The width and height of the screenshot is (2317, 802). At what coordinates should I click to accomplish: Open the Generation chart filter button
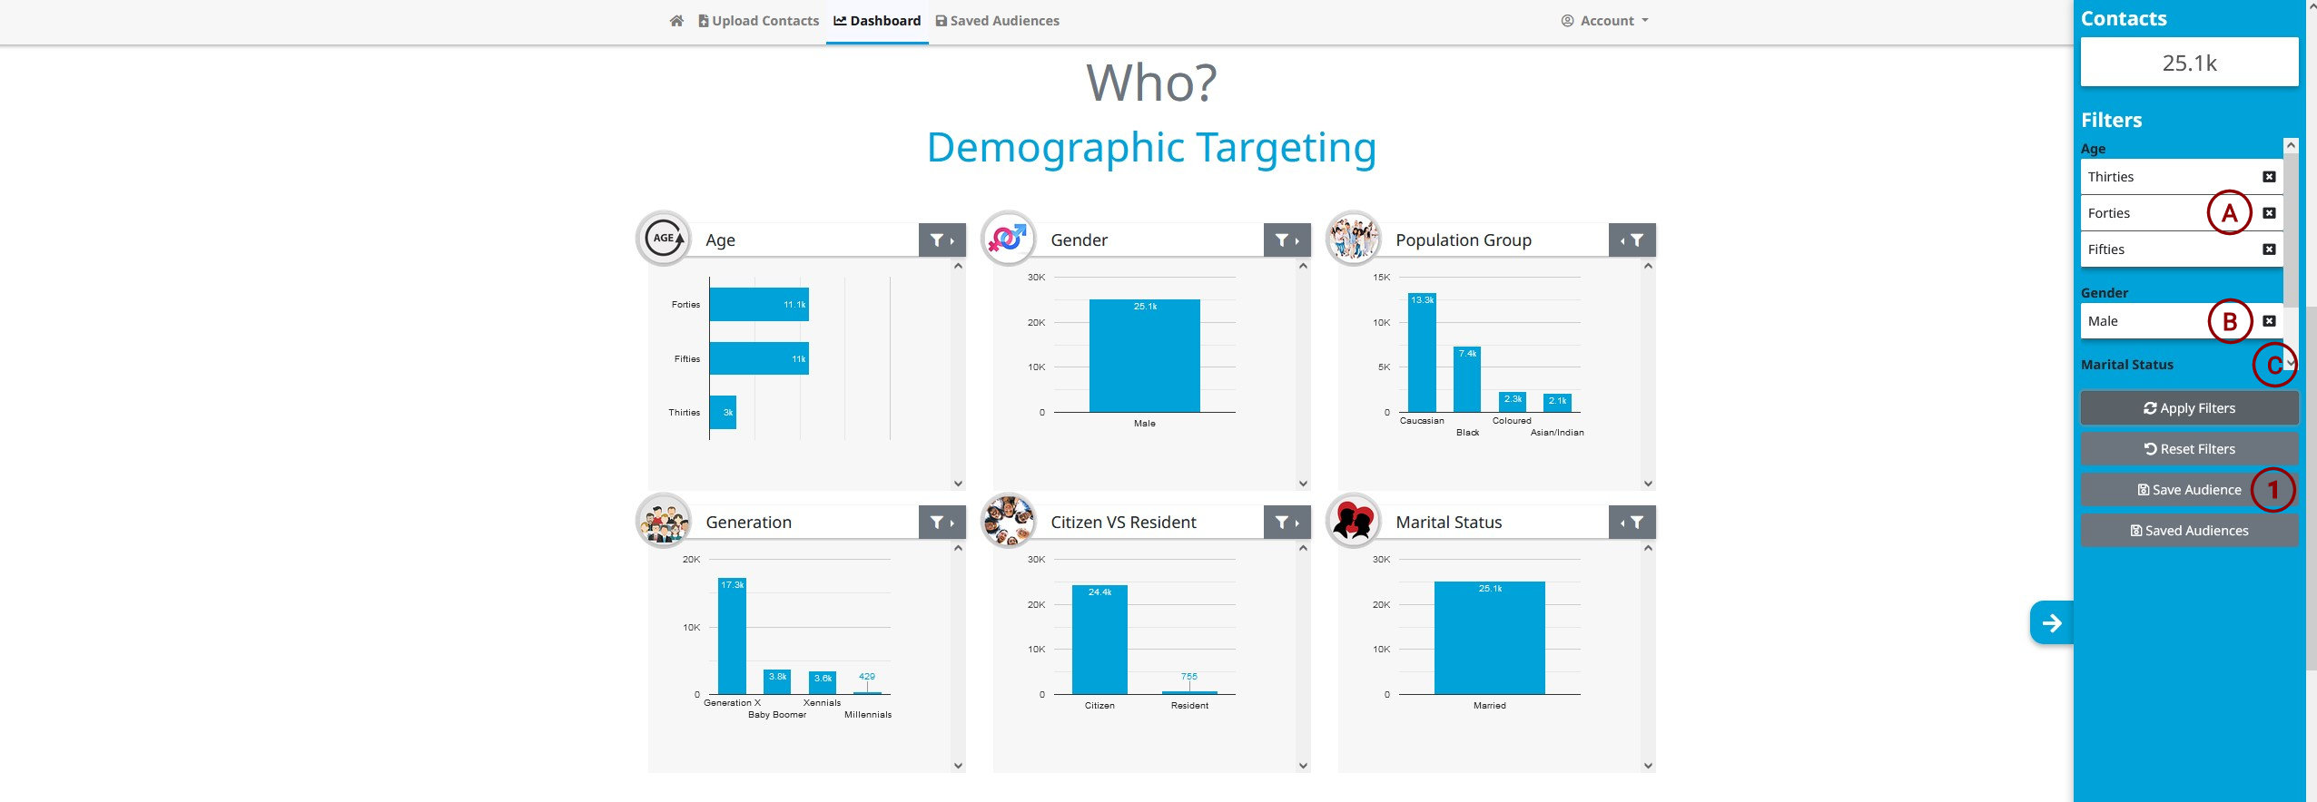point(942,523)
